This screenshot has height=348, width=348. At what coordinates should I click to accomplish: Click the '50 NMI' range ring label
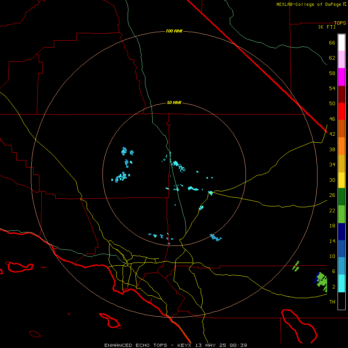(x=174, y=102)
